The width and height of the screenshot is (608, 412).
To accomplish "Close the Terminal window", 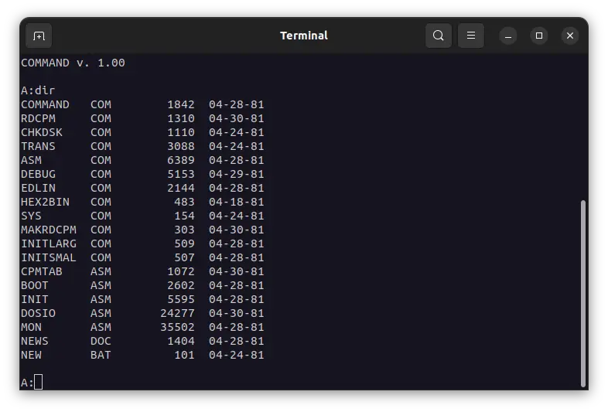I will click(x=570, y=36).
